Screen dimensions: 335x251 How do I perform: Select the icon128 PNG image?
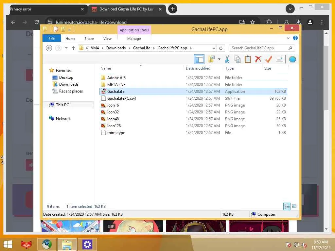193,126
